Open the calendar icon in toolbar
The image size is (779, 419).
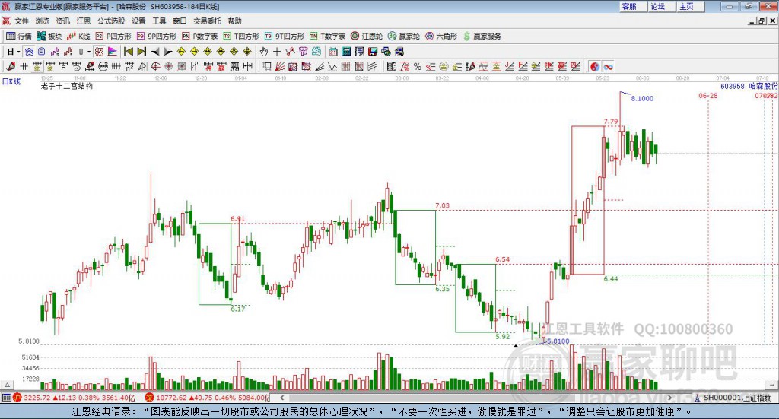pos(333,52)
